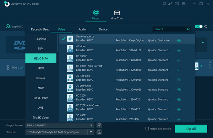This screenshot has width=213, height=138.
Task: Click the format category list scrollbar
Action: pyautogui.click(x=58, y=43)
